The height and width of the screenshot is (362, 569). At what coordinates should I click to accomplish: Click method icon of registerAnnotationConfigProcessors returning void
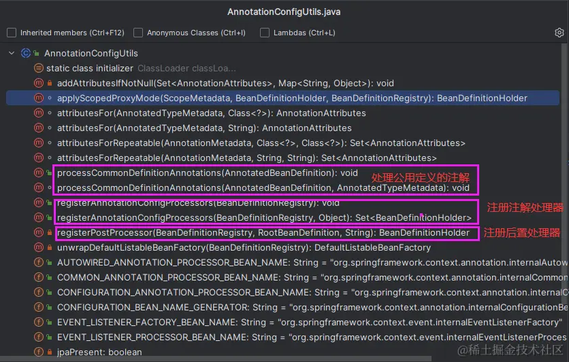[x=39, y=202]
